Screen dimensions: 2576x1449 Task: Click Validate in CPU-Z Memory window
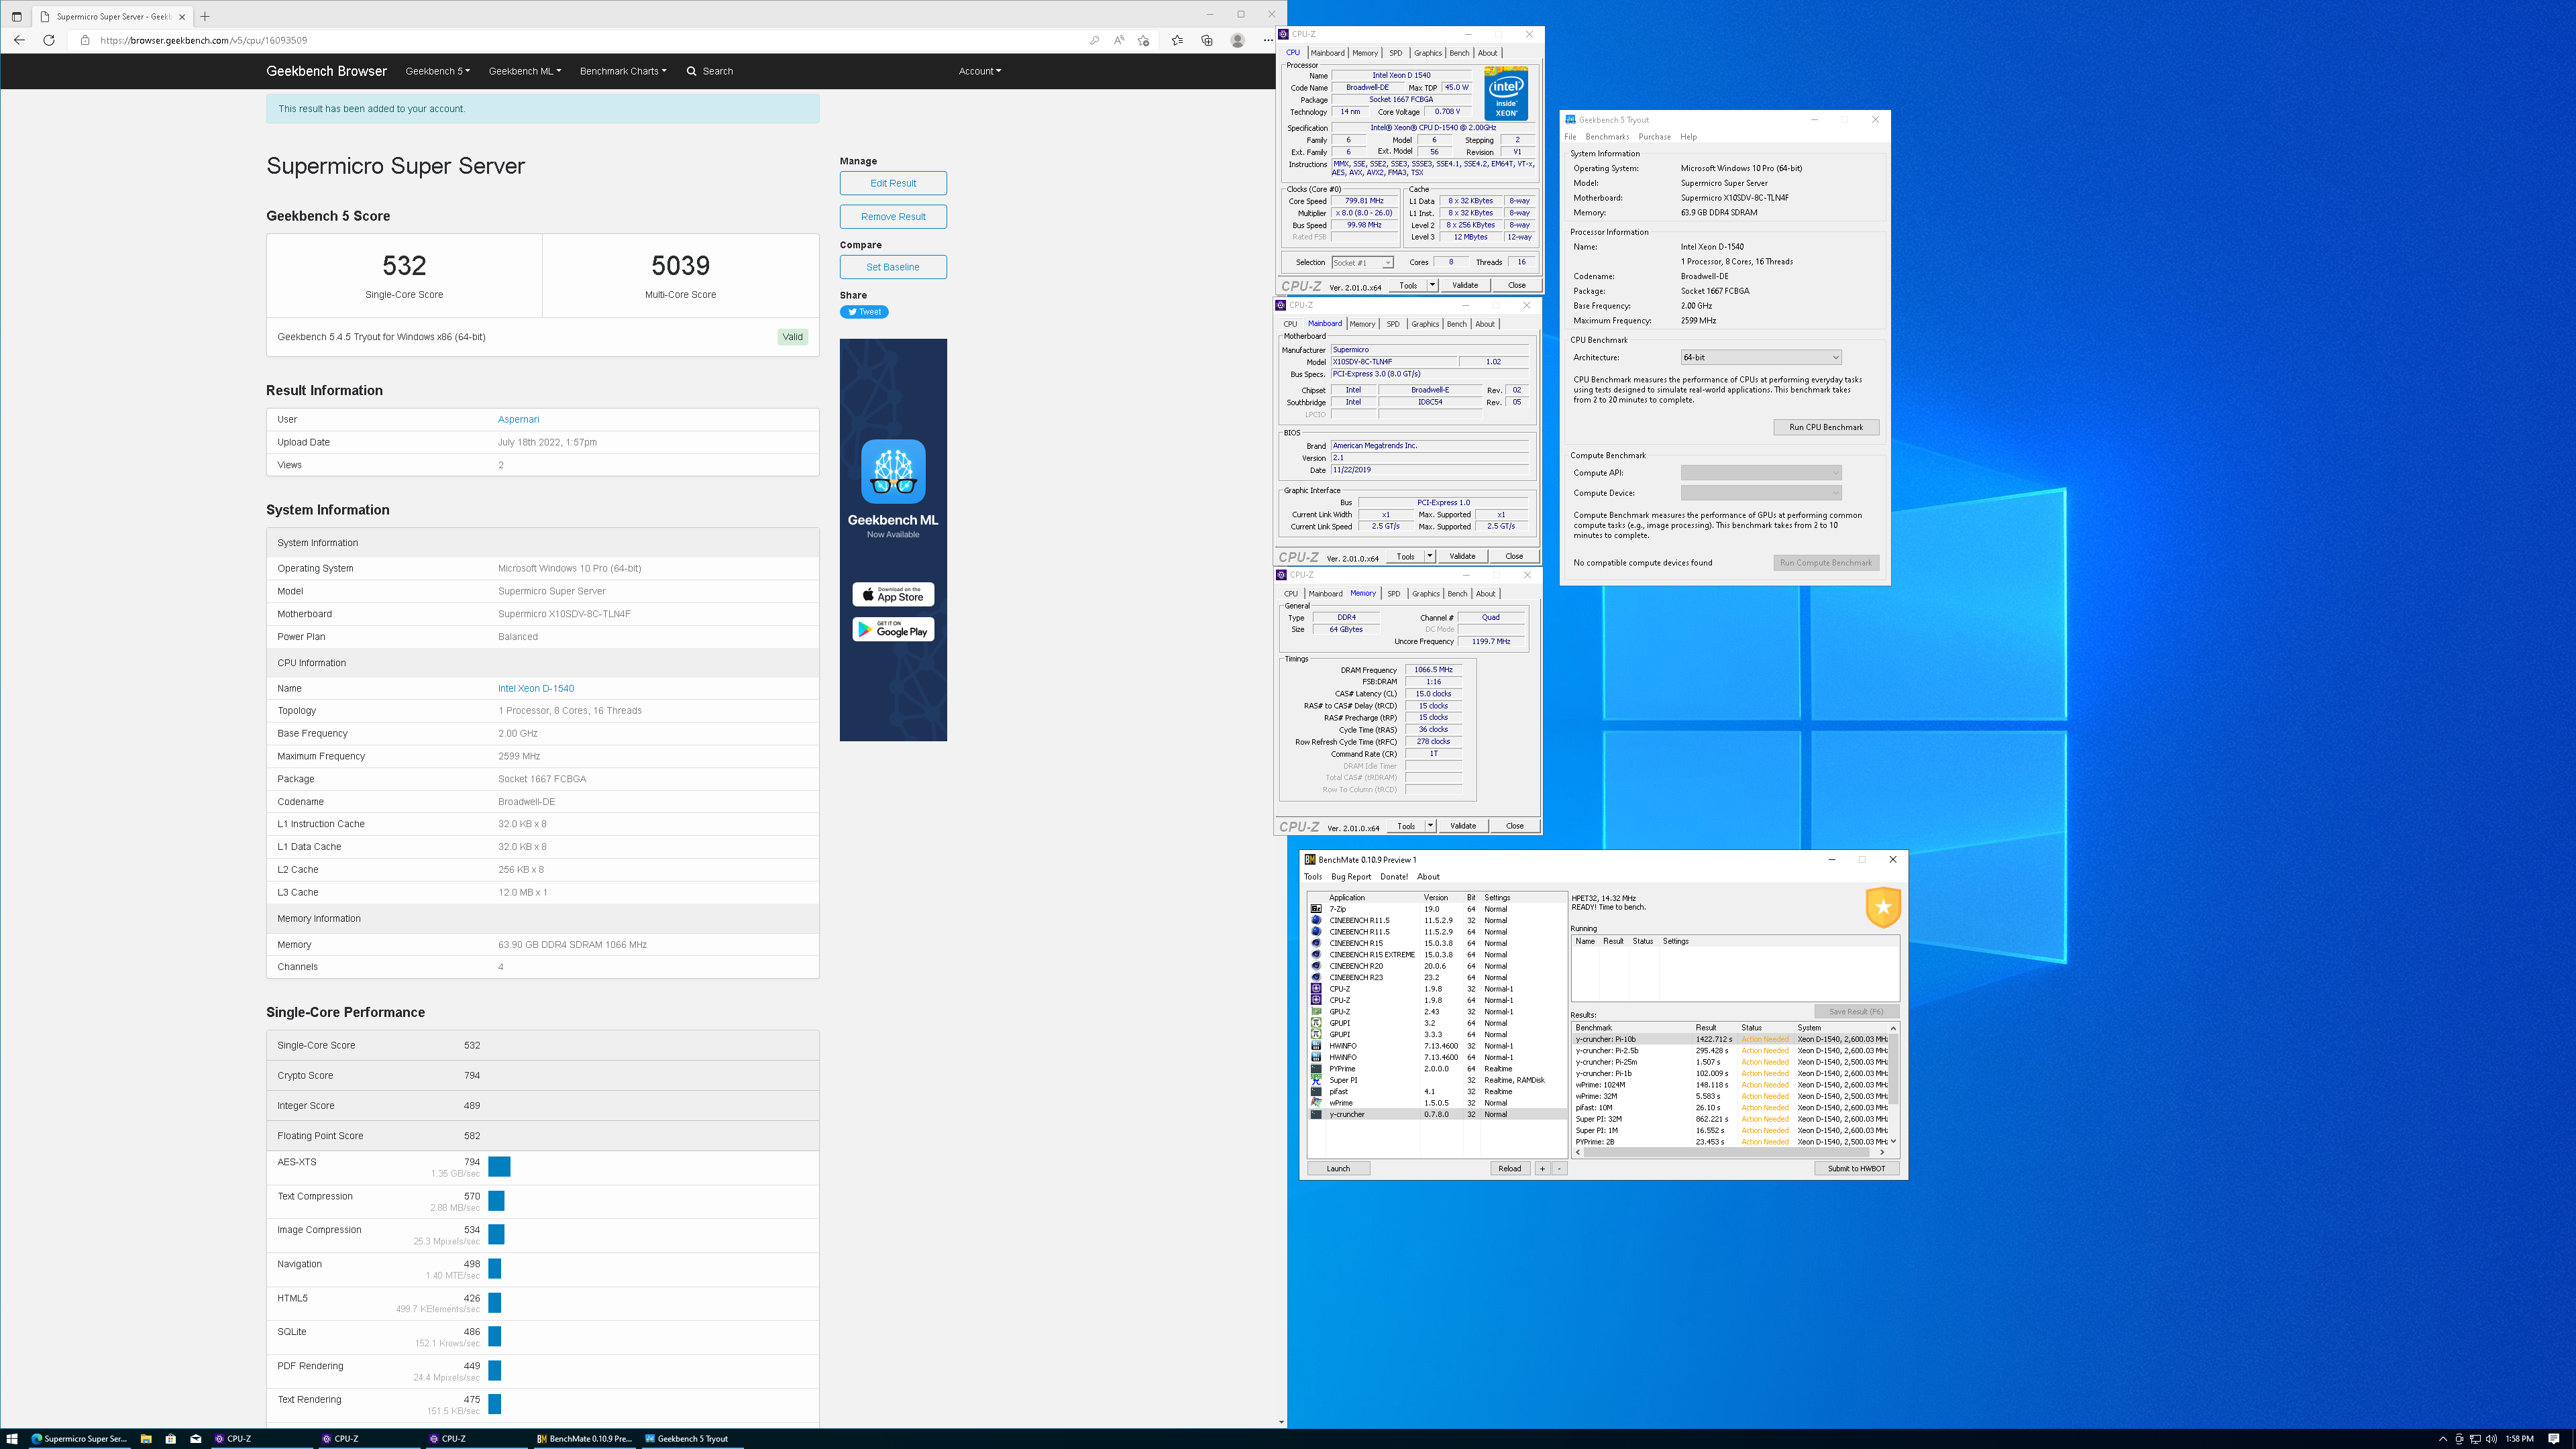(1463, 826)
